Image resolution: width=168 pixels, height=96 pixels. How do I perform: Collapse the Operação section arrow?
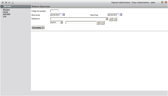2,6
